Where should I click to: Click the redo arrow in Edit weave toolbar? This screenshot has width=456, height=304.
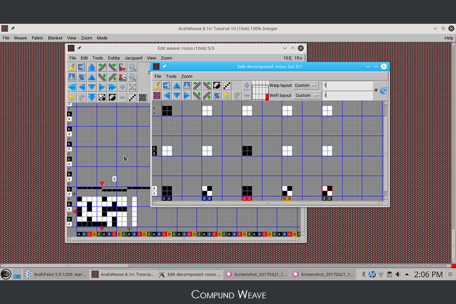[x=82, y=97]
